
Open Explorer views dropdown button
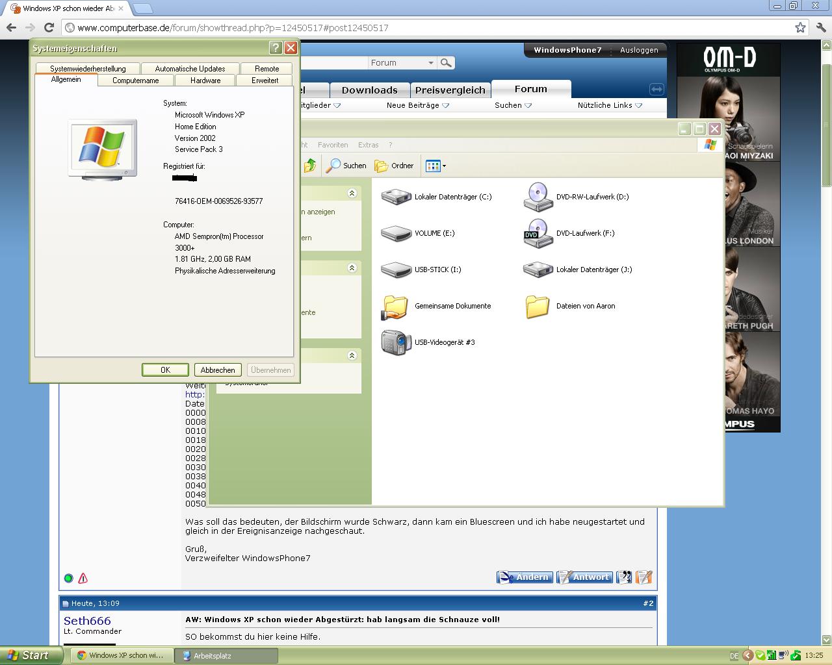point(435,166)
